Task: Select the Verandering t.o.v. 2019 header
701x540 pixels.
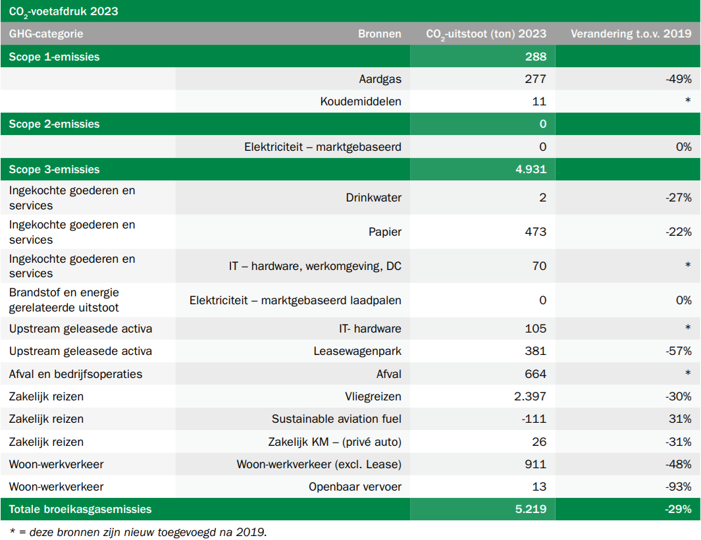Action: [631, 34]
